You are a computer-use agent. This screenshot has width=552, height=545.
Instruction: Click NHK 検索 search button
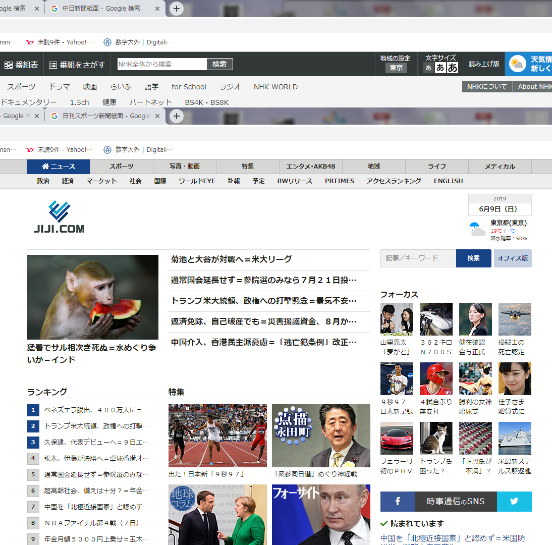pyautogui.click(x=219, y=64)
